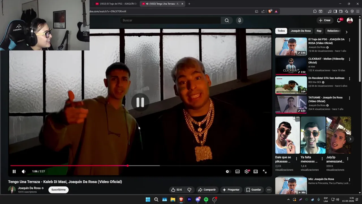Mute the video volume speaker icon
Viewport: 362px width, 204px height.
pyautogui.click(x=23, y=171)
